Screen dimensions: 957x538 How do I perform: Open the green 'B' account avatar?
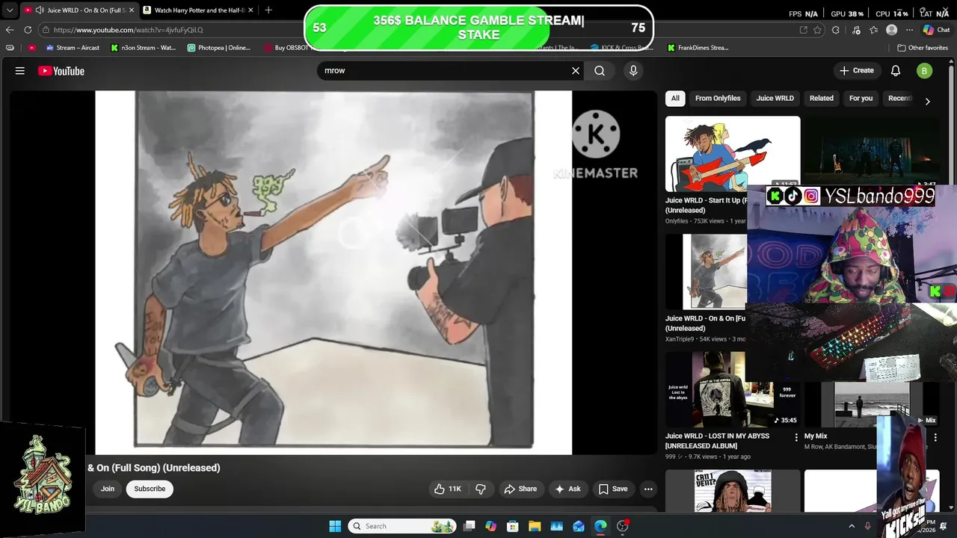[x=924, y=71]
